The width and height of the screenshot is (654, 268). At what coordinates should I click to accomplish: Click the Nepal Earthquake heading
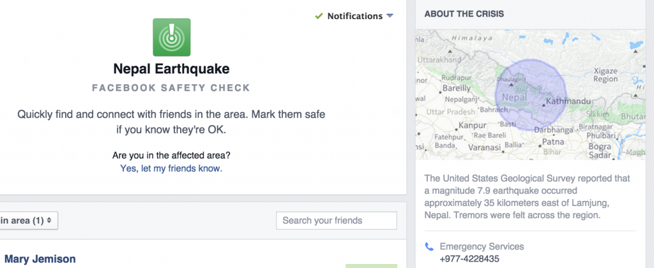point(171,69)
